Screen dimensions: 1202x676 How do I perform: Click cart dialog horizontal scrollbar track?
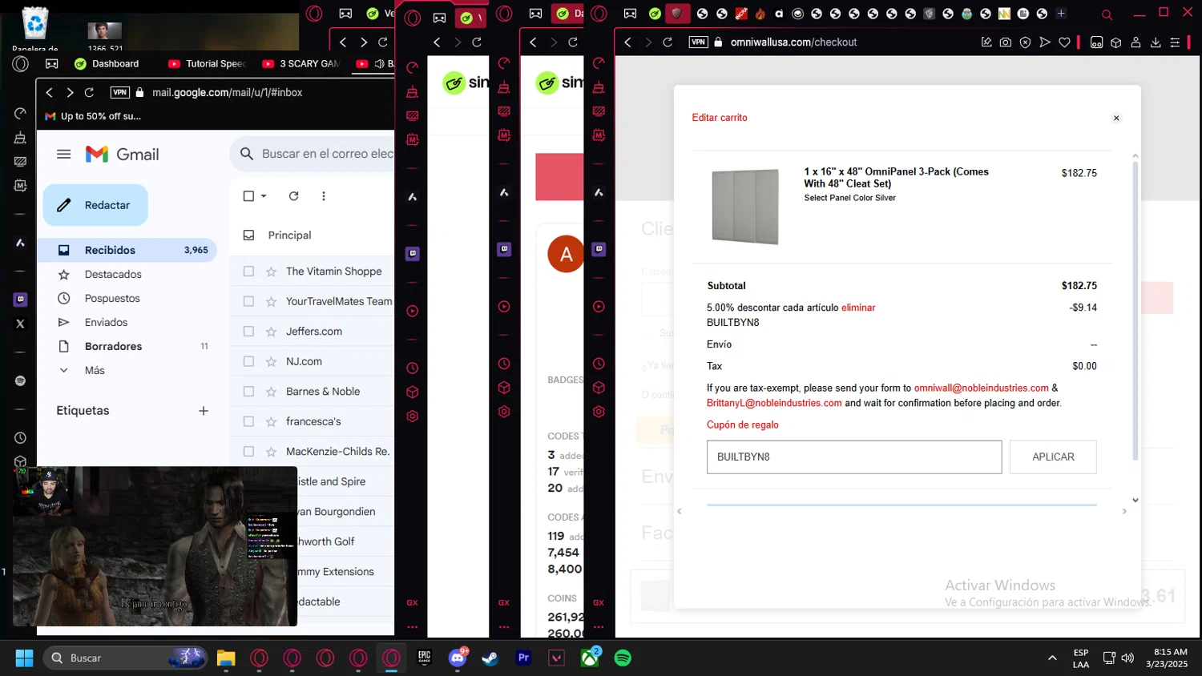click(901, 511)
